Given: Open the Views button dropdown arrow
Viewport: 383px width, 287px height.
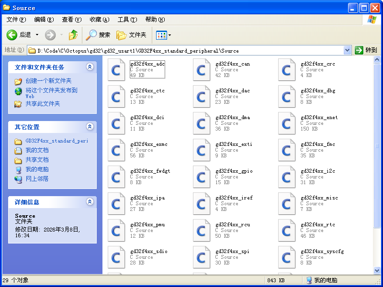Looking at the screenshot, I should point(169,35).
